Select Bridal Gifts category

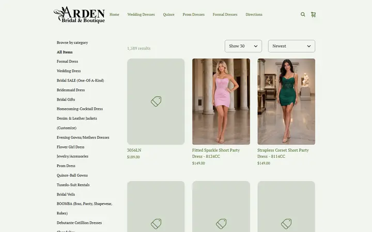pos(66,100)
